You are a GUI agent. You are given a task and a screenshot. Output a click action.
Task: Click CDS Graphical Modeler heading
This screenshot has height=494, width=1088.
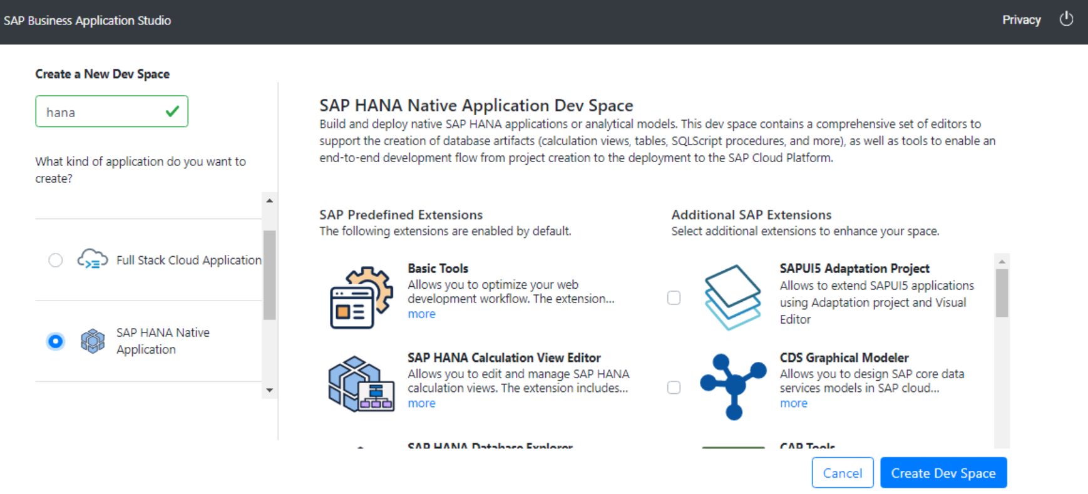[844, 358]
